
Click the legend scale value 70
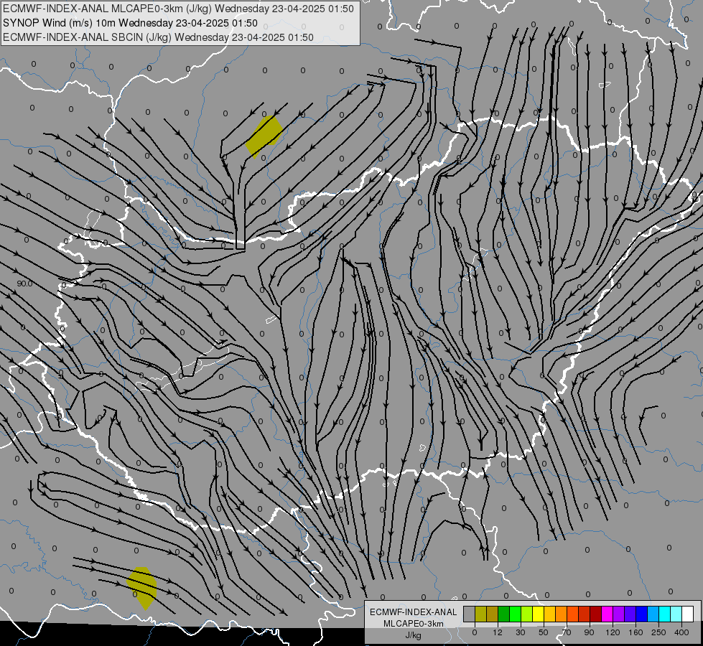(567, 632)
